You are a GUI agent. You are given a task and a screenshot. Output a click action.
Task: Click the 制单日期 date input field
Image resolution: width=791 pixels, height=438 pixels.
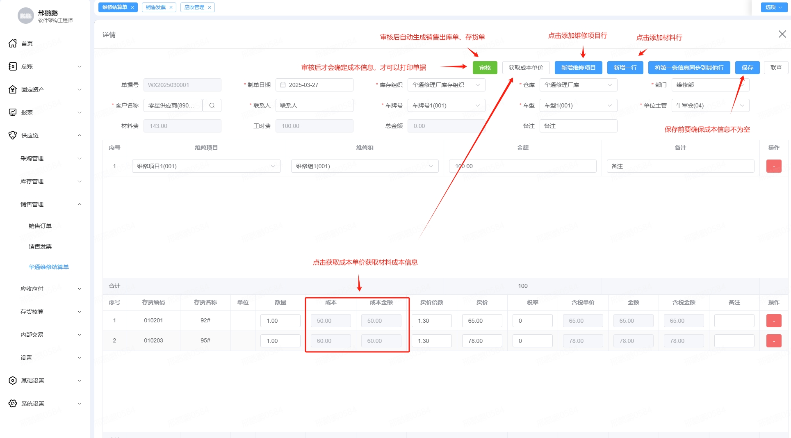[x=314, y=85]
